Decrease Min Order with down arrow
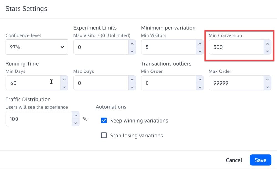 coord(200,87)
